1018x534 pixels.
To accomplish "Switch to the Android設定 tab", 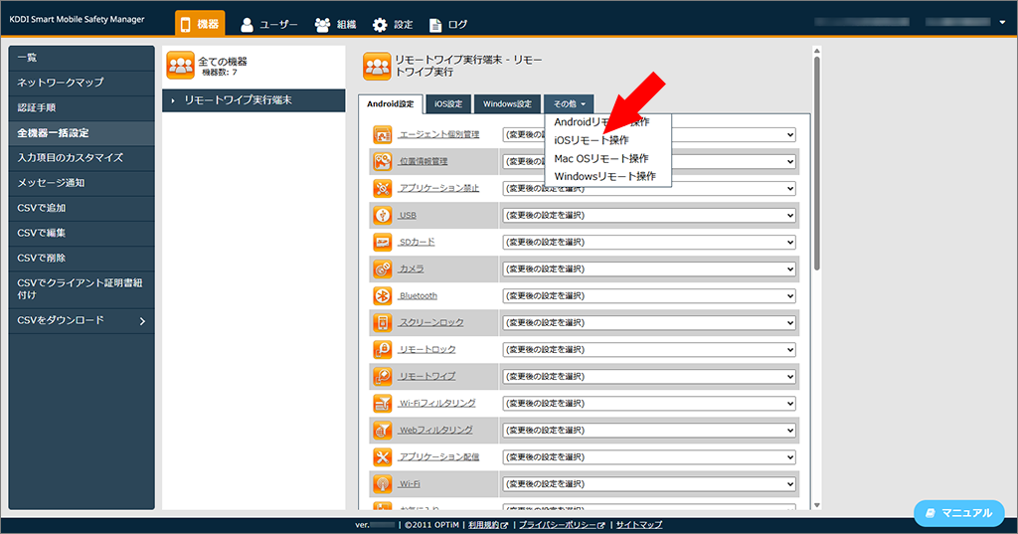I will point(390,104).
